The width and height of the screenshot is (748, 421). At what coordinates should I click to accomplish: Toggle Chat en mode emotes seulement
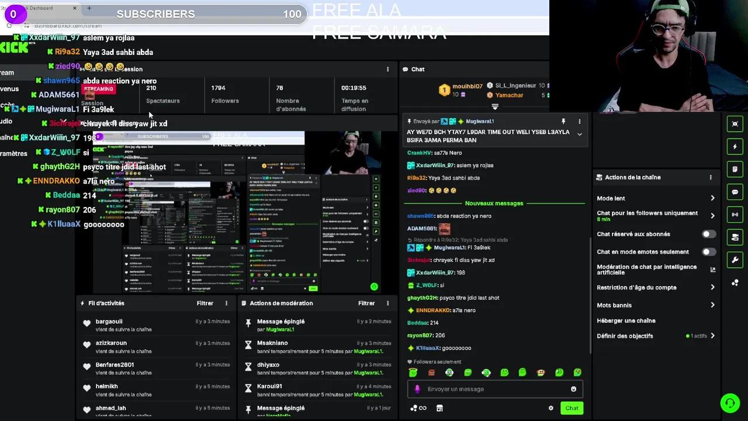708,251
